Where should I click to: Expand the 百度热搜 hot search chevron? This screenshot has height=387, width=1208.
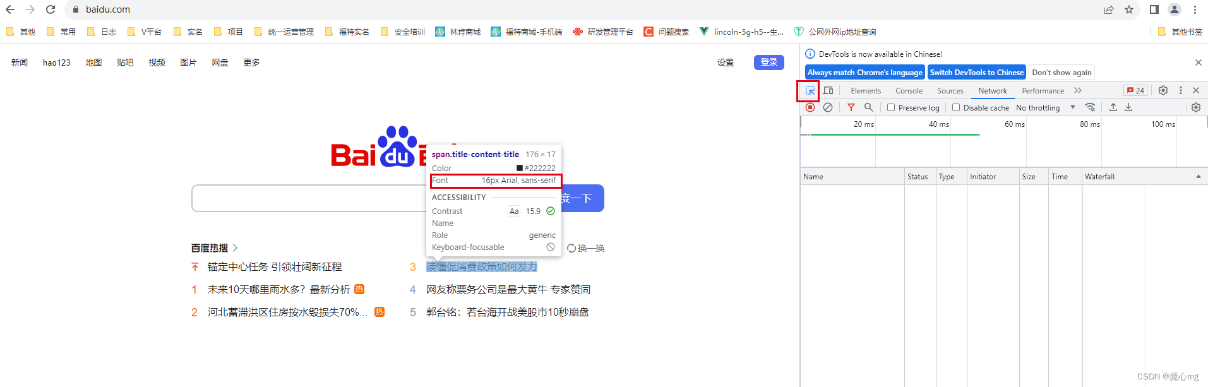point(235,248)
